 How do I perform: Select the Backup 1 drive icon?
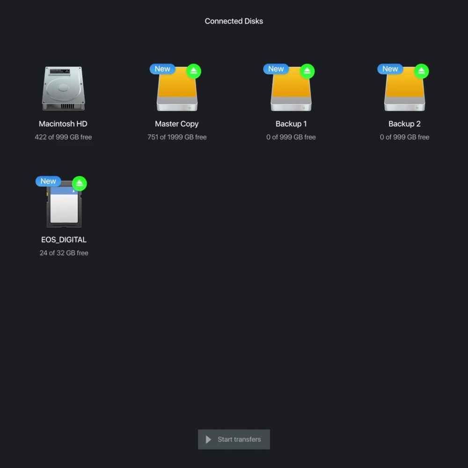pos(291,89)
